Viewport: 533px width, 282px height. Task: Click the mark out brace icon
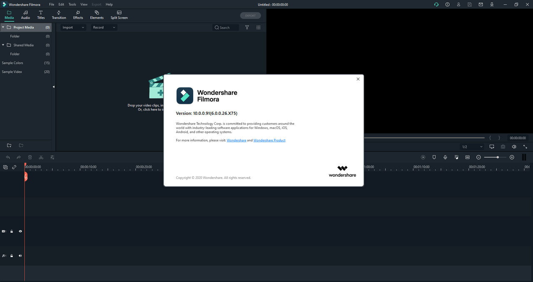[x=499, y=138]
